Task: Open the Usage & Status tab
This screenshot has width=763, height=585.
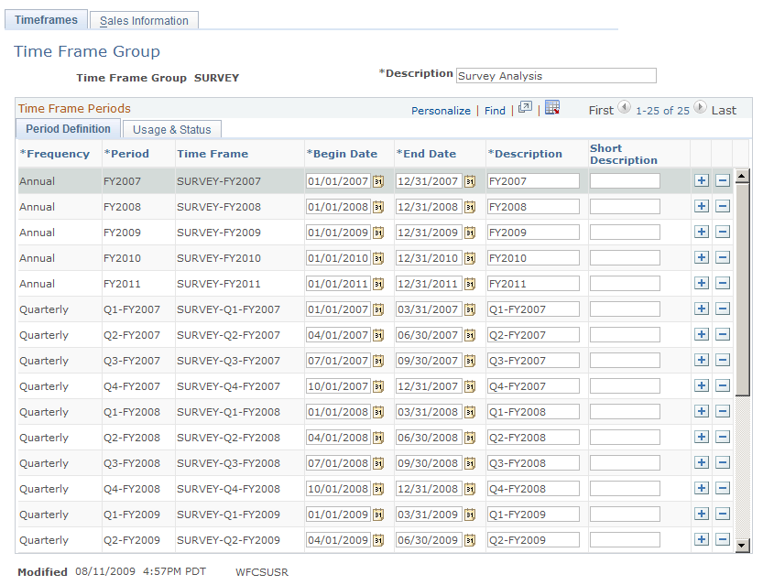Action: pos(172,129)
